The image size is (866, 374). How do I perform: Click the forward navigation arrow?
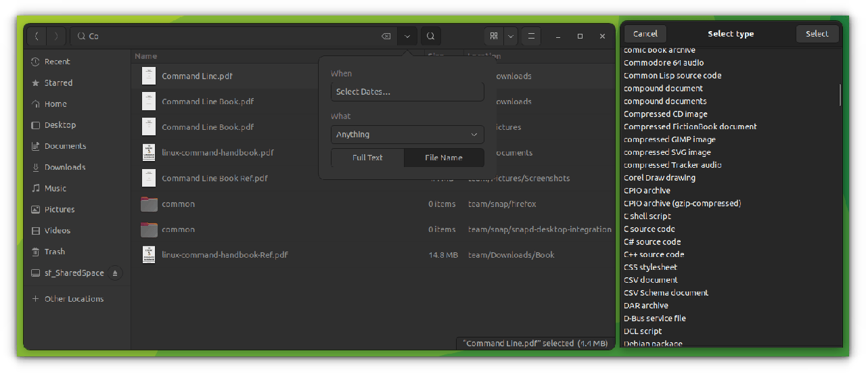point(56,36)
